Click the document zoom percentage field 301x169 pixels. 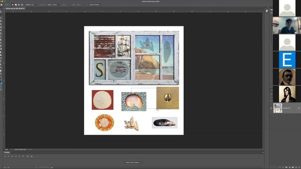(7, 149)
